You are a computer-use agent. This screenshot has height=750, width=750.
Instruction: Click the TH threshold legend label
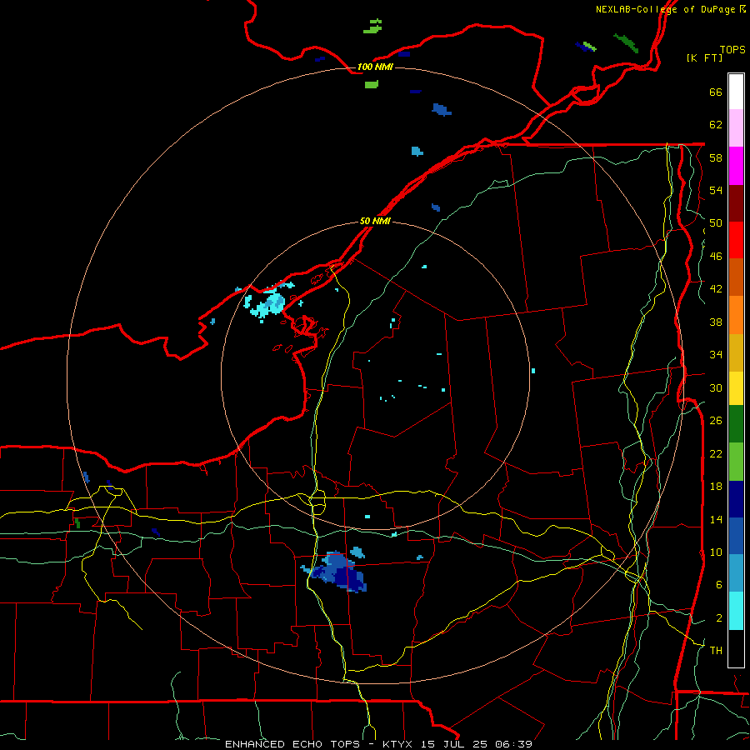pos(716,651)
